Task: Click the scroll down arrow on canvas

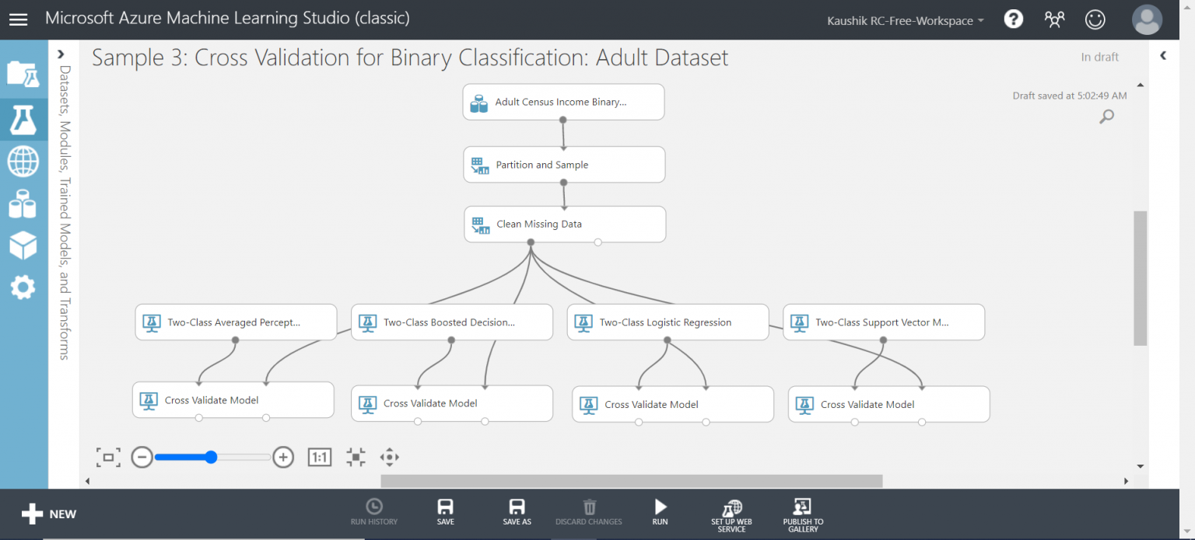Action: (1141, 466)
